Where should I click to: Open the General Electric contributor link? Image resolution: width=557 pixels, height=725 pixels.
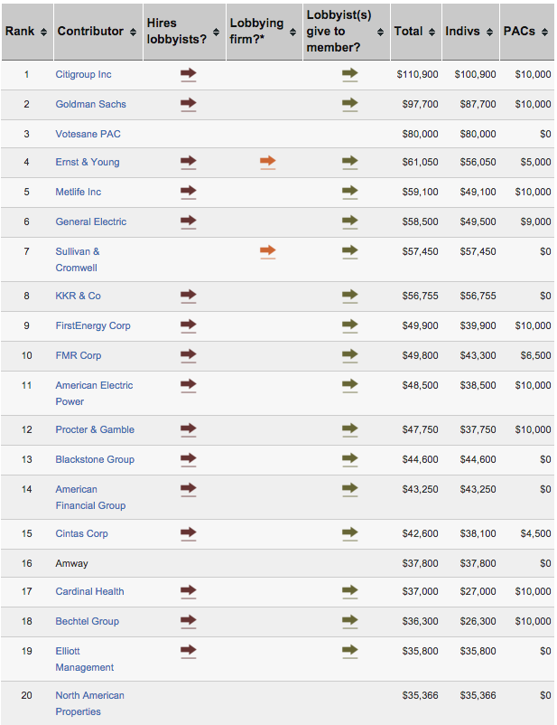click(x=91, y=222)
